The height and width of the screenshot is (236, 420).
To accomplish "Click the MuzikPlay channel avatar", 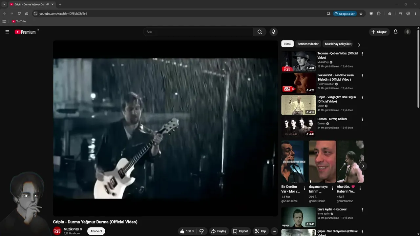I will 57,231.
